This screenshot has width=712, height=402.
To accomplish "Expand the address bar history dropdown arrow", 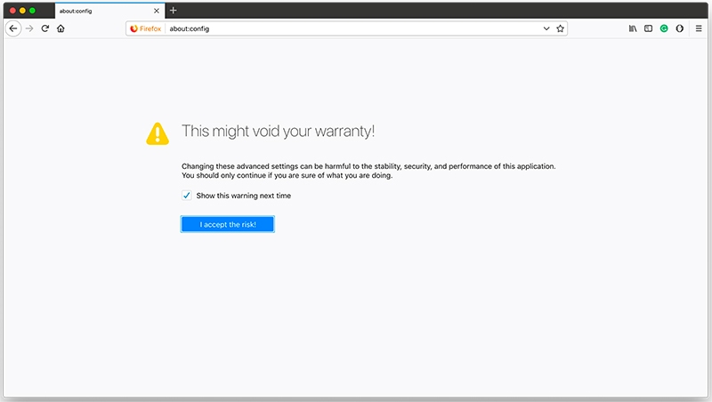I will [x=546, y=28].
